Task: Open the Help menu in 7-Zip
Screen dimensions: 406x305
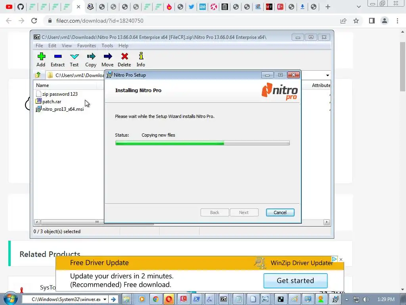Action: click(123, 46)
